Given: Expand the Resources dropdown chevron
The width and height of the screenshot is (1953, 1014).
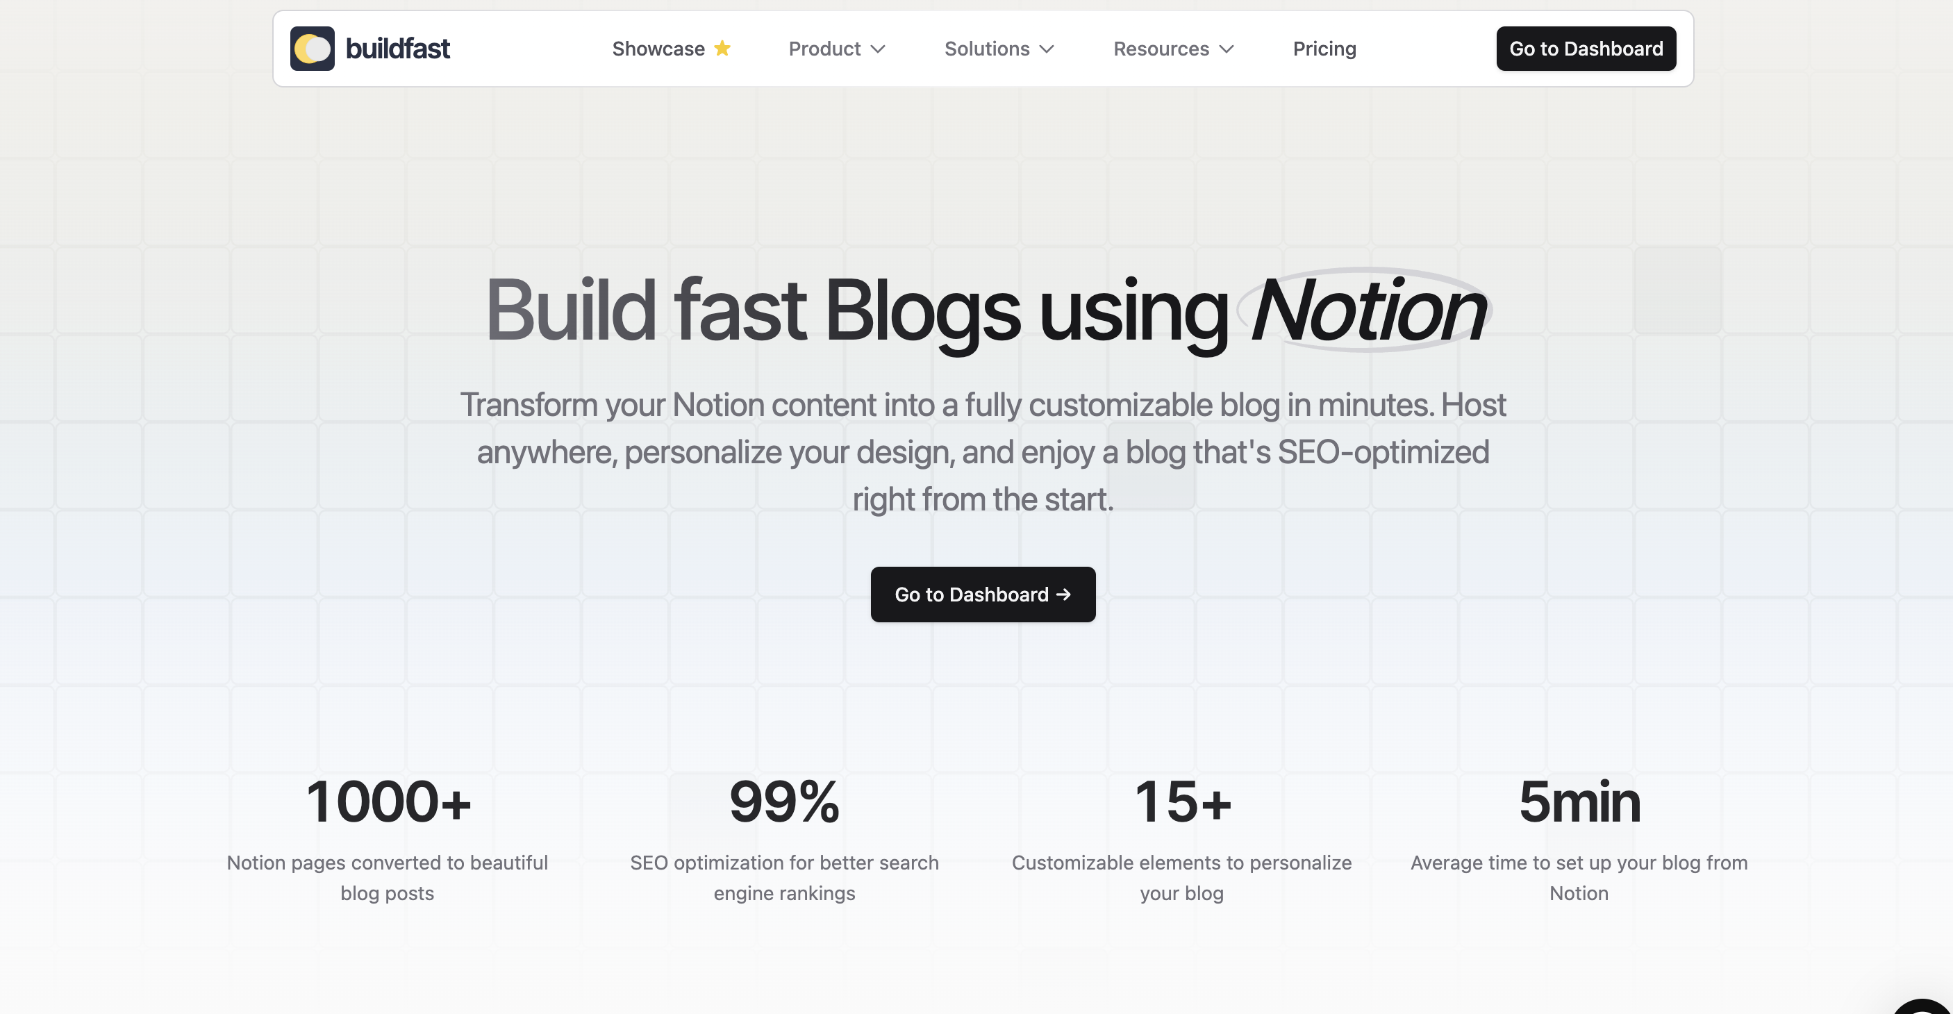Looking at the screenshot, I should (x=1227, y=49).
